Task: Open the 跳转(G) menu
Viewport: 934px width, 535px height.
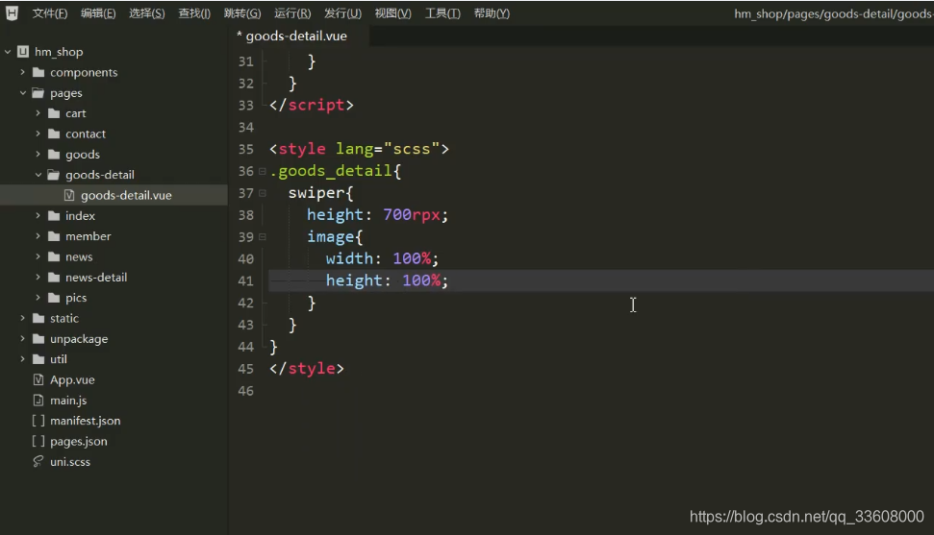Action: 242,13
